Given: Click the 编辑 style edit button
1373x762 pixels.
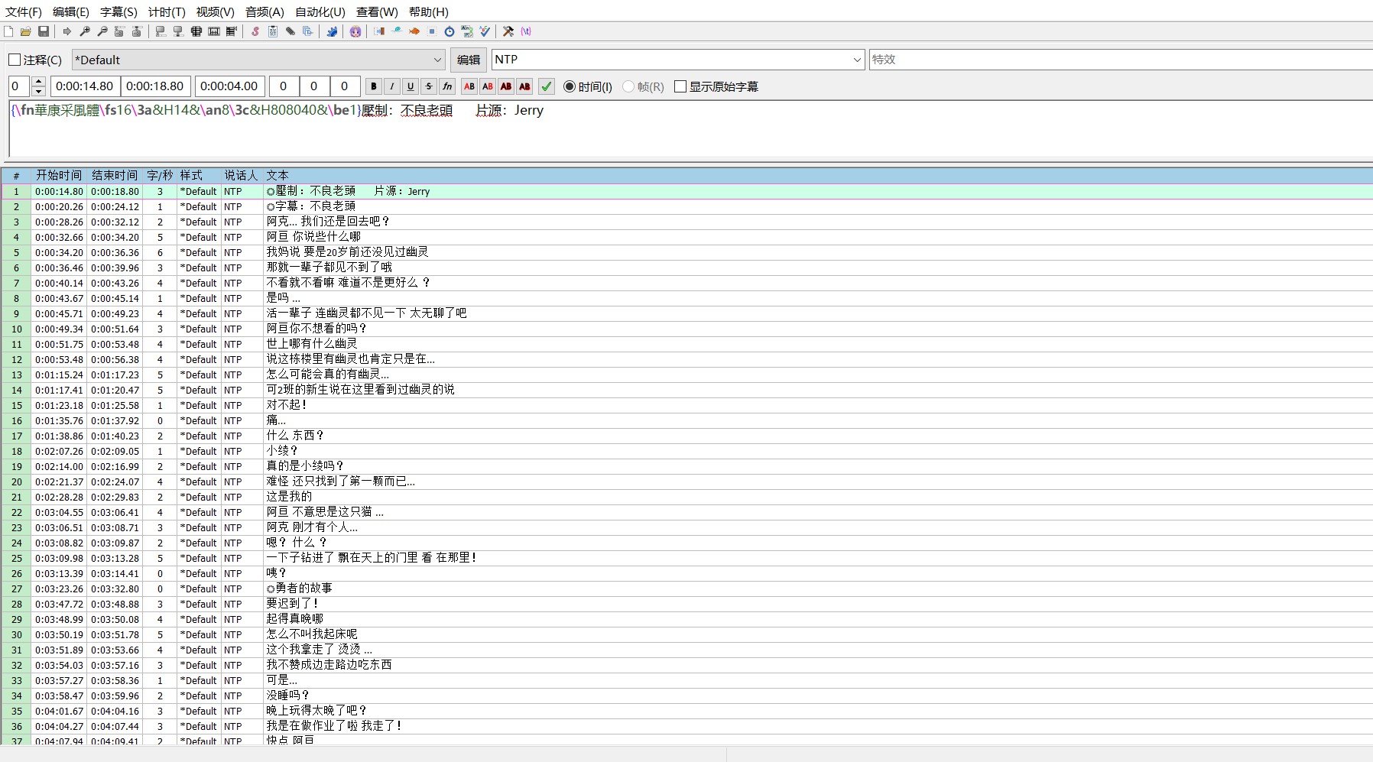Looking at the screenshot, I should 469,60.
